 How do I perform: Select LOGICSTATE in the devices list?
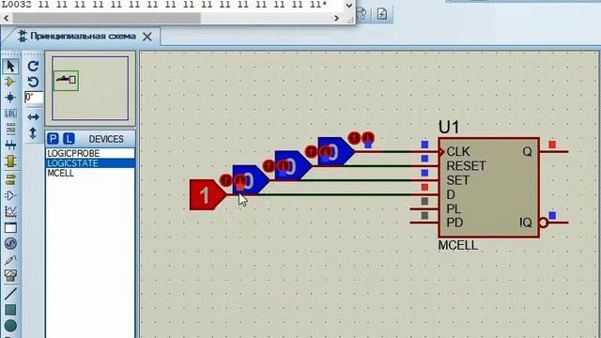(x=90, y=163)
